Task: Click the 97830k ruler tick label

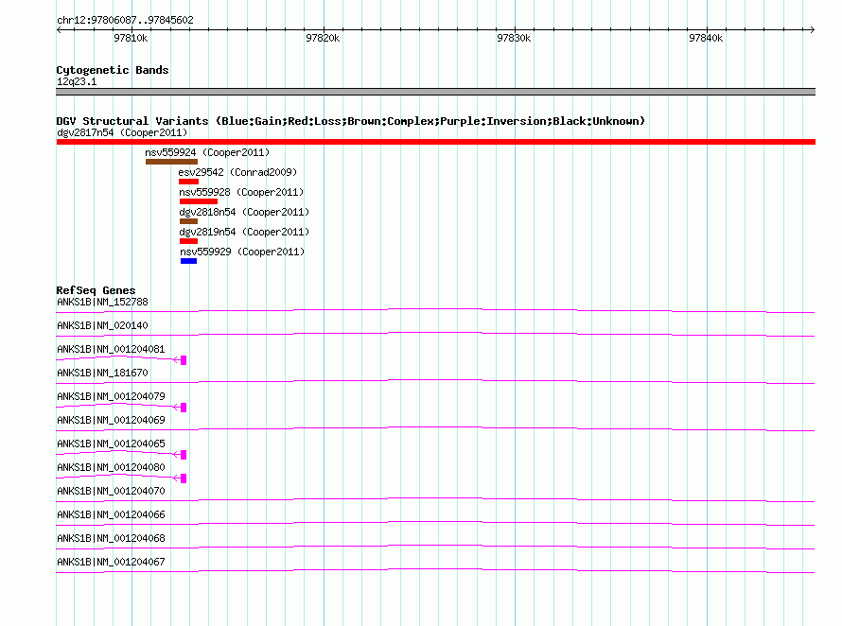Action: (x=514, y=38)
